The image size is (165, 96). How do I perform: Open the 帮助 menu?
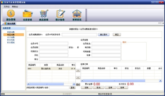coord(15,7)
